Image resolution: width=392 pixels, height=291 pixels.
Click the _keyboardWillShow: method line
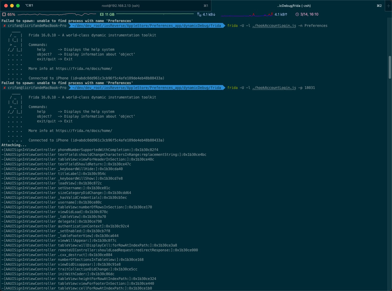(62, 178)
